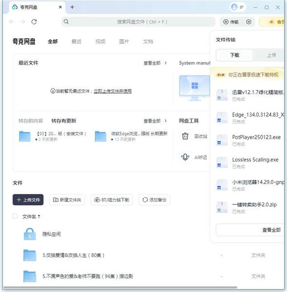The width and height of the screenshot is (287, 292).
Task: Open the 【03】20...版（安装文件） folder icon
Action: [25, 136]
